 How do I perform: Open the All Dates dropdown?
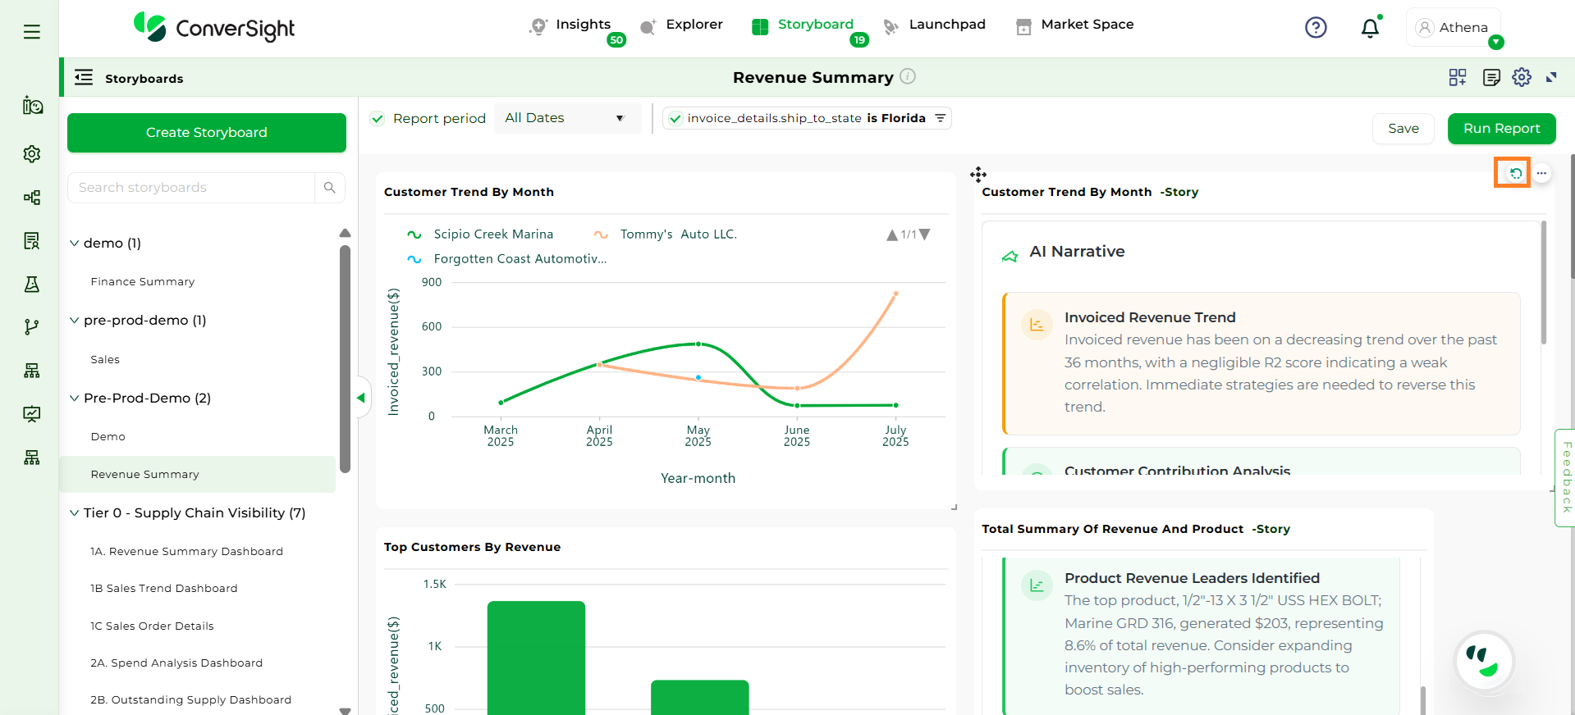click(x=565, y=118)
